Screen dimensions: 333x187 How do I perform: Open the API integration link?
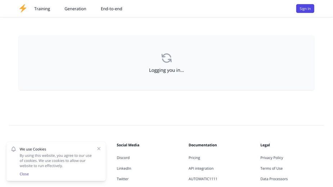[x=201, y=168]
